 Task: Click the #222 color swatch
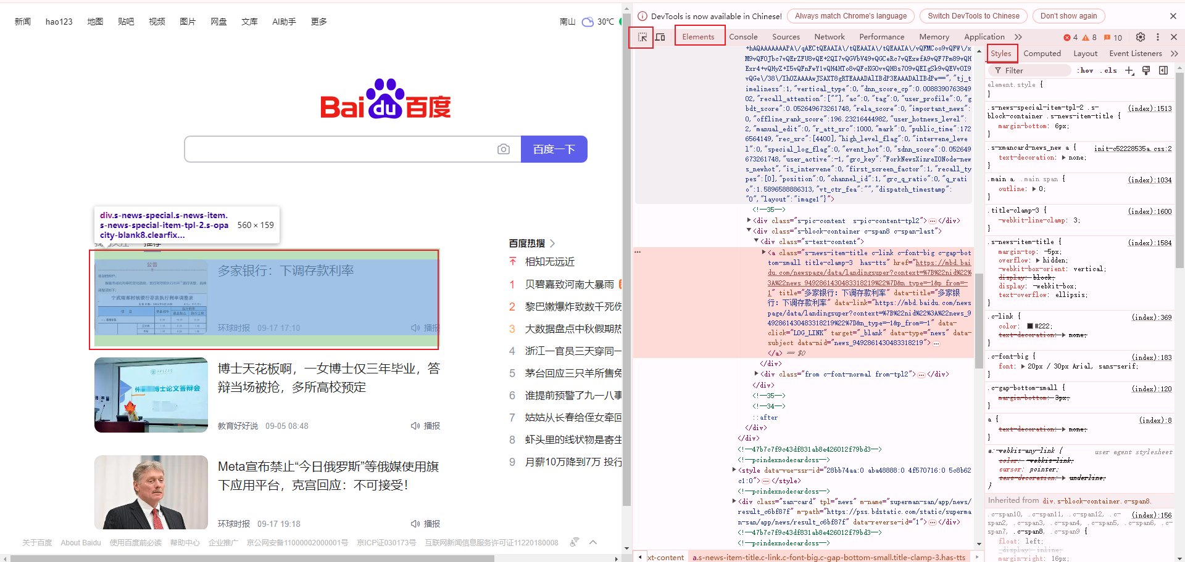coord(1030,326)
